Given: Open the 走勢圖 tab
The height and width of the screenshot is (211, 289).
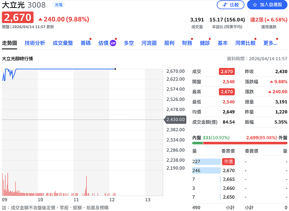Looking at the screenshot, I should pyautogui.click(x=9, y=43).
